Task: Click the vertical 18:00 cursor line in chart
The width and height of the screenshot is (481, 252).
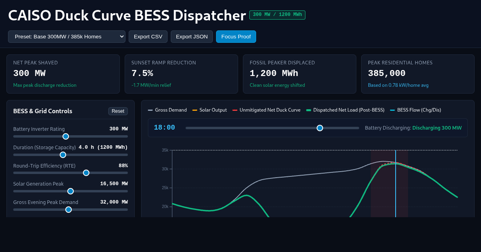Action: pos(396,184)
